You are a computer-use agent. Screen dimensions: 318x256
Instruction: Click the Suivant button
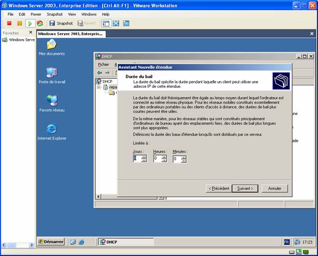(245, 189)
